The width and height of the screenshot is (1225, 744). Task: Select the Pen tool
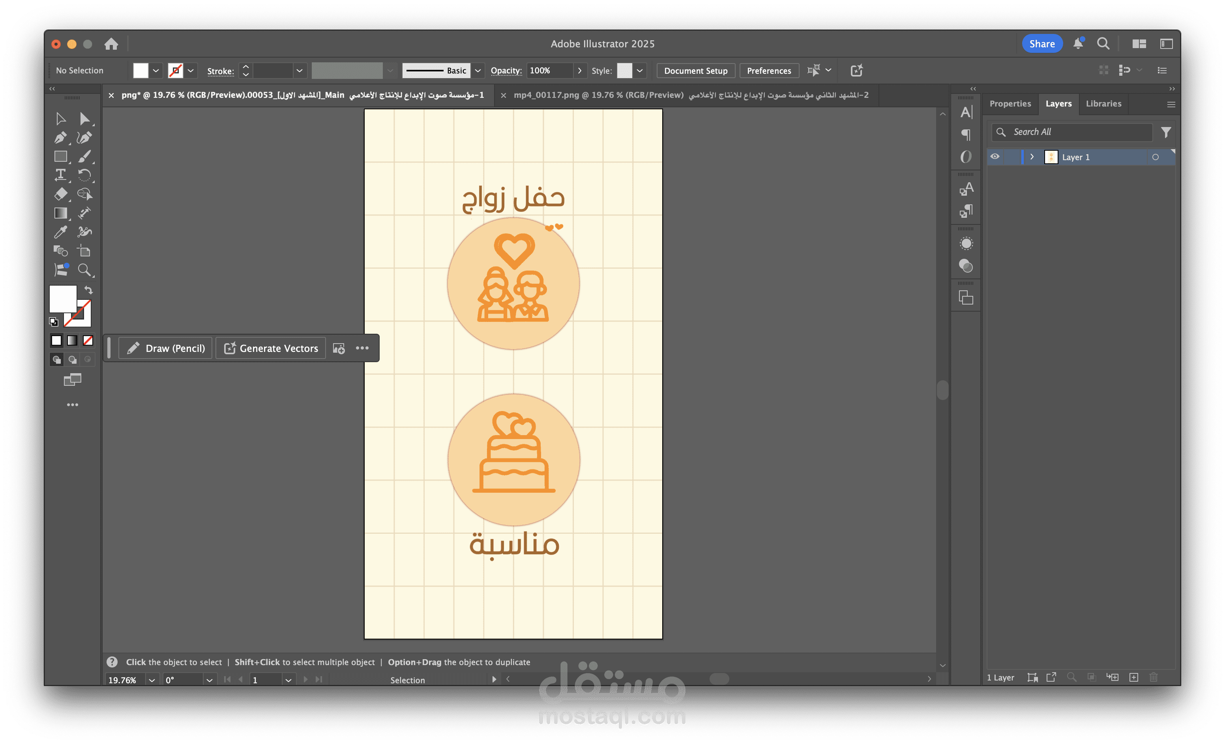tap(61, 138)
